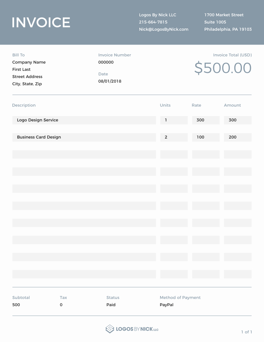The width and height of the screenshot is (264, 342).
Task: Click the Business Card Design description cell
Action: 84,137
